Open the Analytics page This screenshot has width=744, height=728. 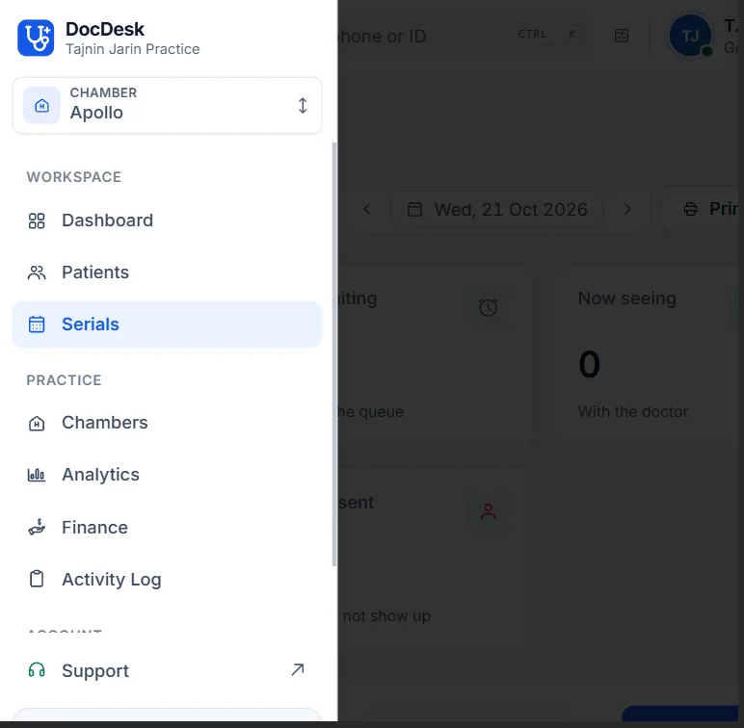coord(167,475)
